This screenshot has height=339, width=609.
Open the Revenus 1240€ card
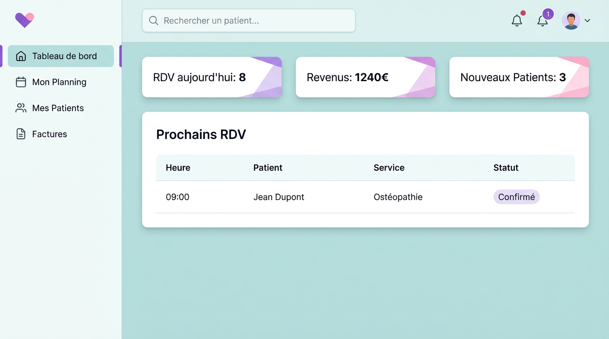click(x=366, y=77)
